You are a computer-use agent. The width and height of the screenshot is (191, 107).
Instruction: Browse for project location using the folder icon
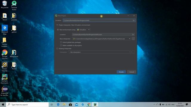(x=134, y=21)
